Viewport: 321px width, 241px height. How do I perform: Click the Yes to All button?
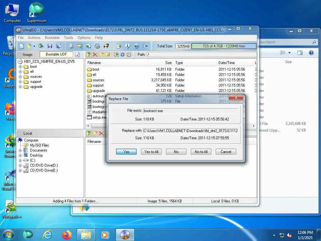pos(151,152)
